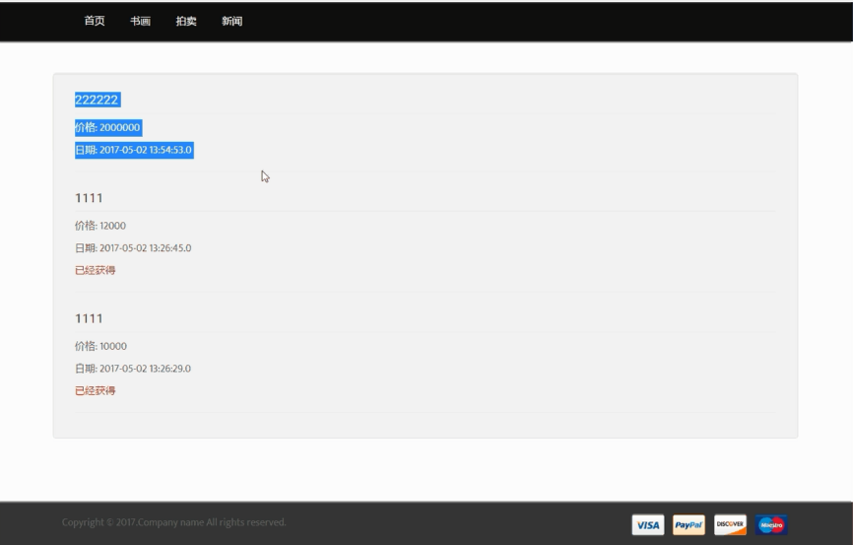Open the 首页 navigation item
The height and width of the screenshot is (545, 853).
coord(95,21)
